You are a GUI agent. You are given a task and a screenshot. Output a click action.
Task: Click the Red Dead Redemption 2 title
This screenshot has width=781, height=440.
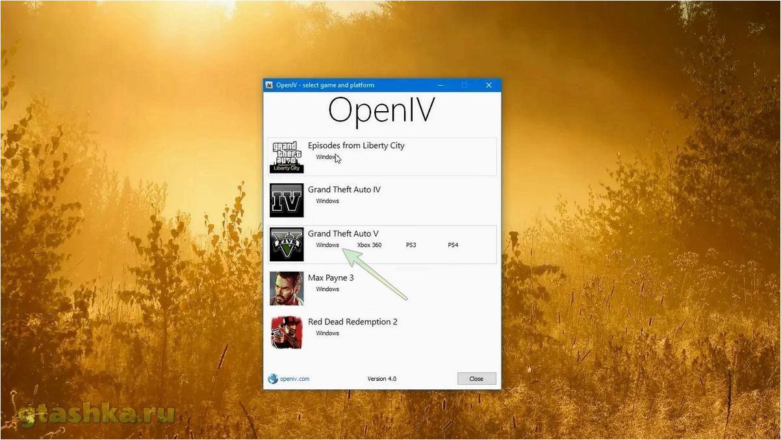(353, 322)
